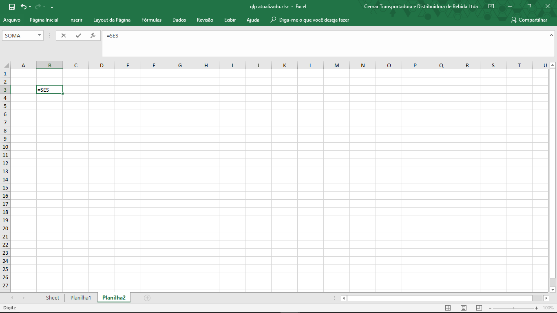557x313 pixels.
Task: Click next sheet navigation arrow
Action: (x=23, y=298)
